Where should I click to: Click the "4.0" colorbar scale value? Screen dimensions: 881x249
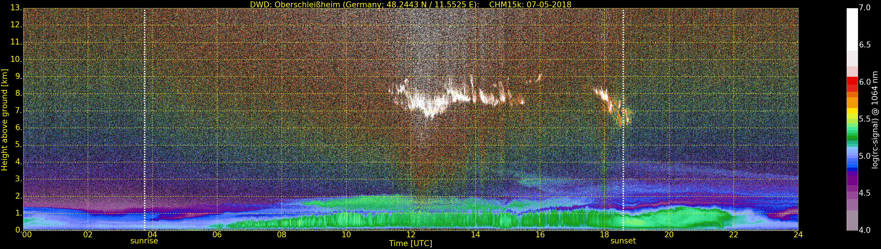(865, 230)
